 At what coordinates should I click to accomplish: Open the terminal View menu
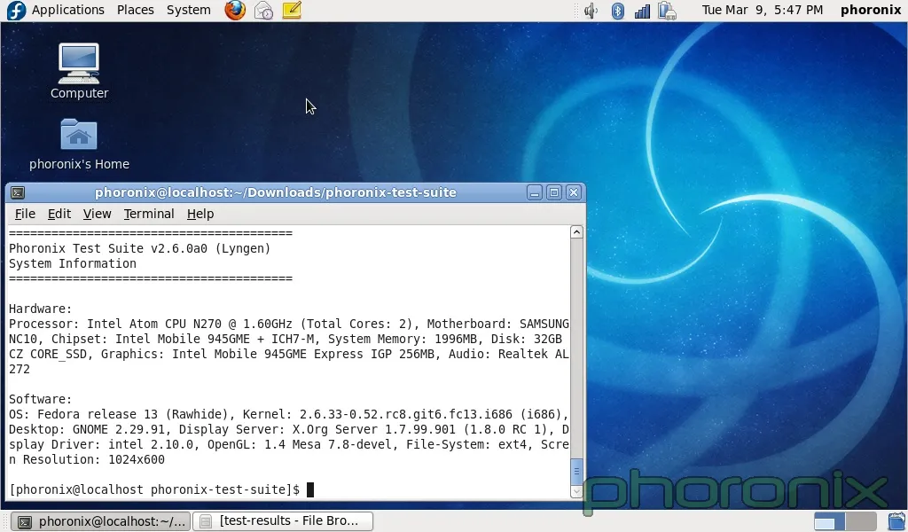click(x=97, y=214)
